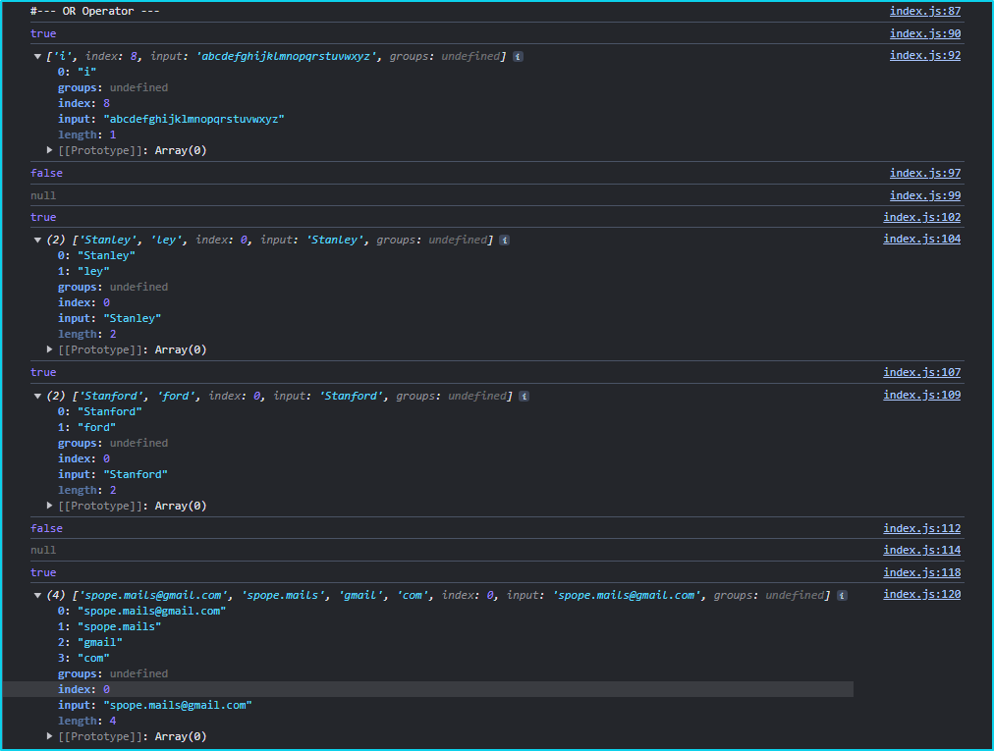Expand [[Prototype]] under the 'i' match array
This screenshot has height=751, width=994.
(50, 150)
